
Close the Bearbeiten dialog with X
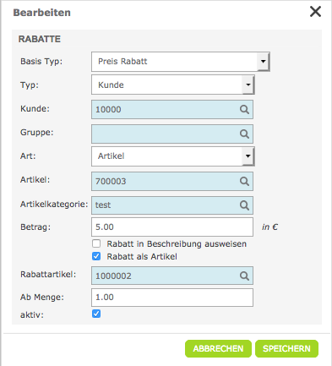click(315, 12)
